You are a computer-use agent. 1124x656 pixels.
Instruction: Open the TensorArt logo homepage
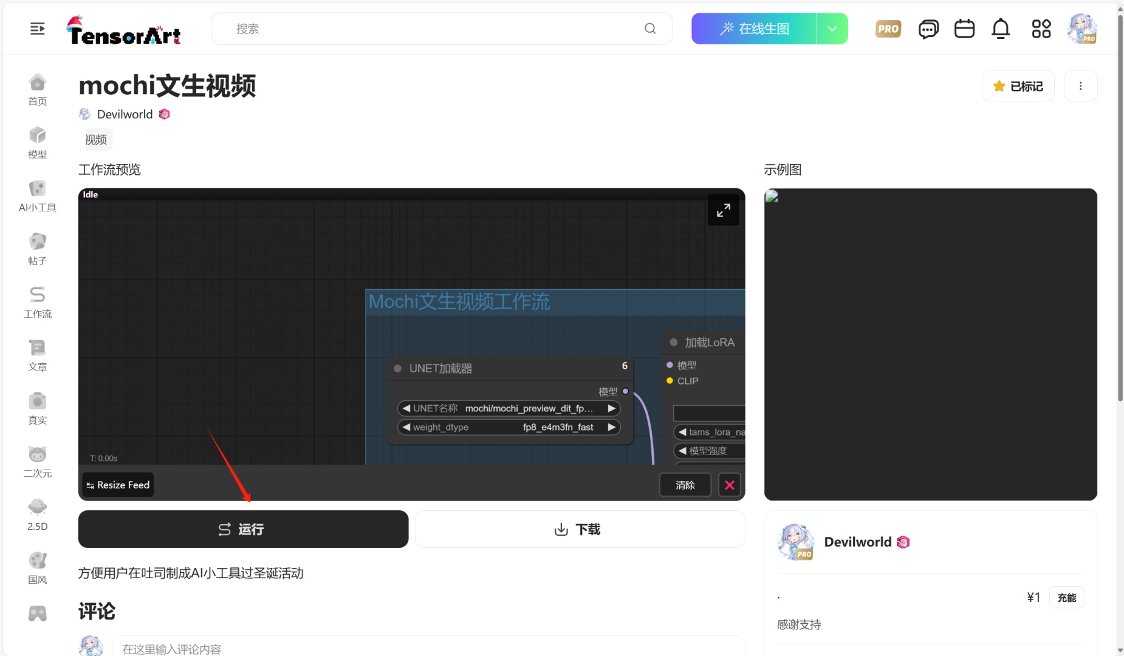pos(124,30)
